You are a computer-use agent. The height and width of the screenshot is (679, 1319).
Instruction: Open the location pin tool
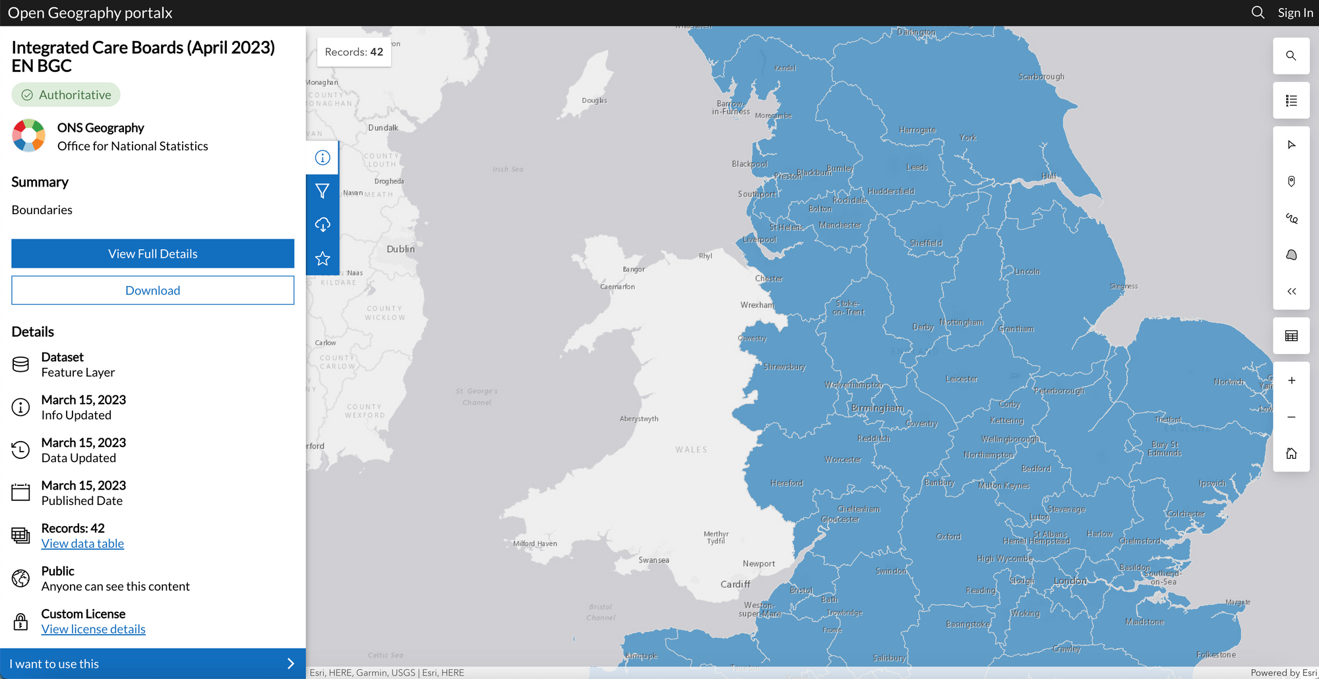click(1291, 181)
